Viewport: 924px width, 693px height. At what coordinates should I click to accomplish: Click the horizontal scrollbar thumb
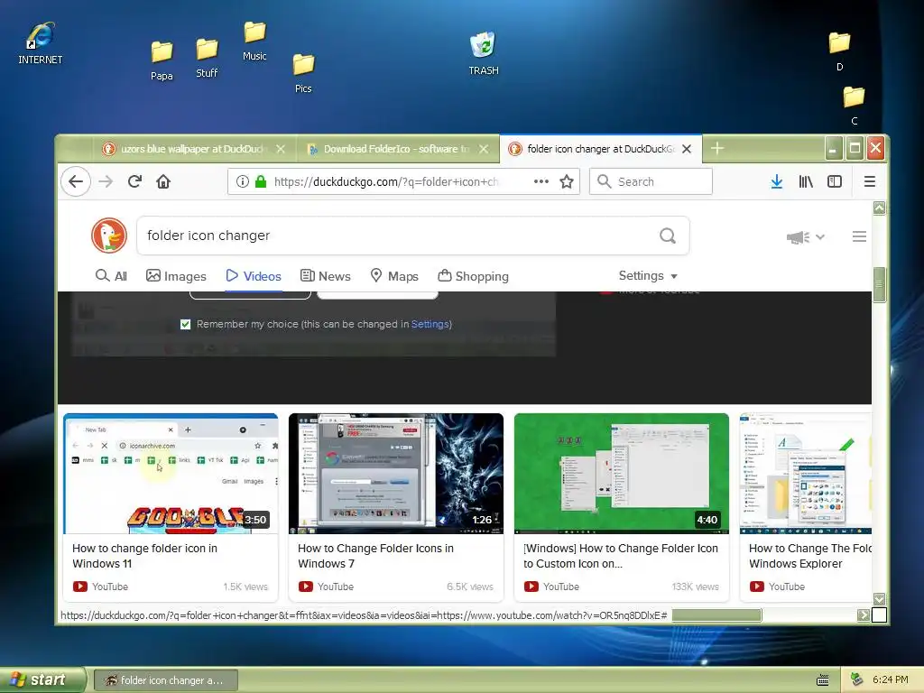[x=716, y=615]
